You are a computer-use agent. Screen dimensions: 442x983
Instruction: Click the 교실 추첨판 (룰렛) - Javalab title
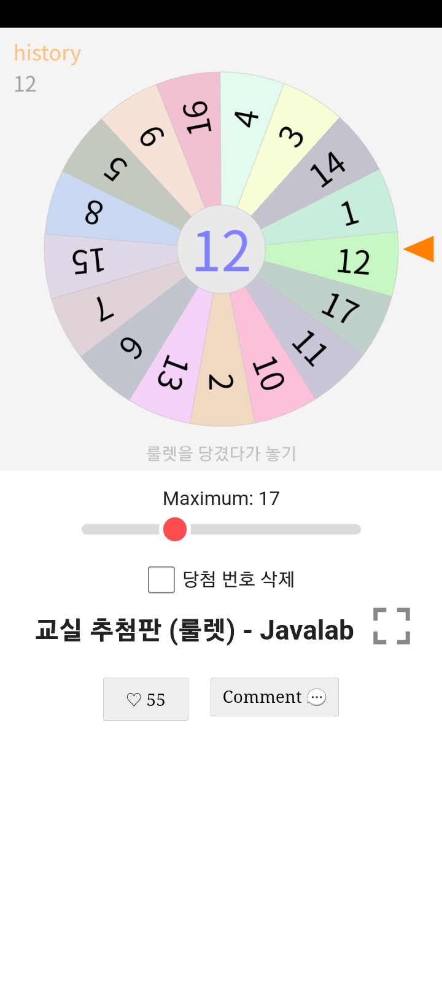click(195, 630)
